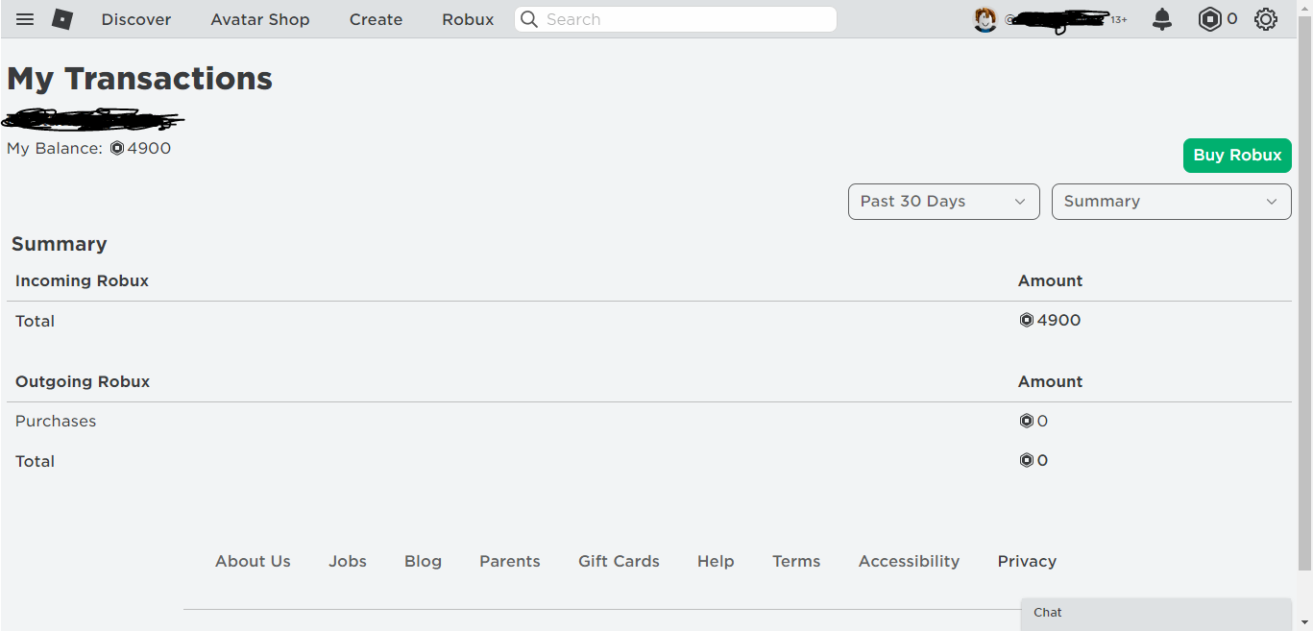Open the Avatar Shop
This screenshot has height=631, width=1313.
click(260, 19)
